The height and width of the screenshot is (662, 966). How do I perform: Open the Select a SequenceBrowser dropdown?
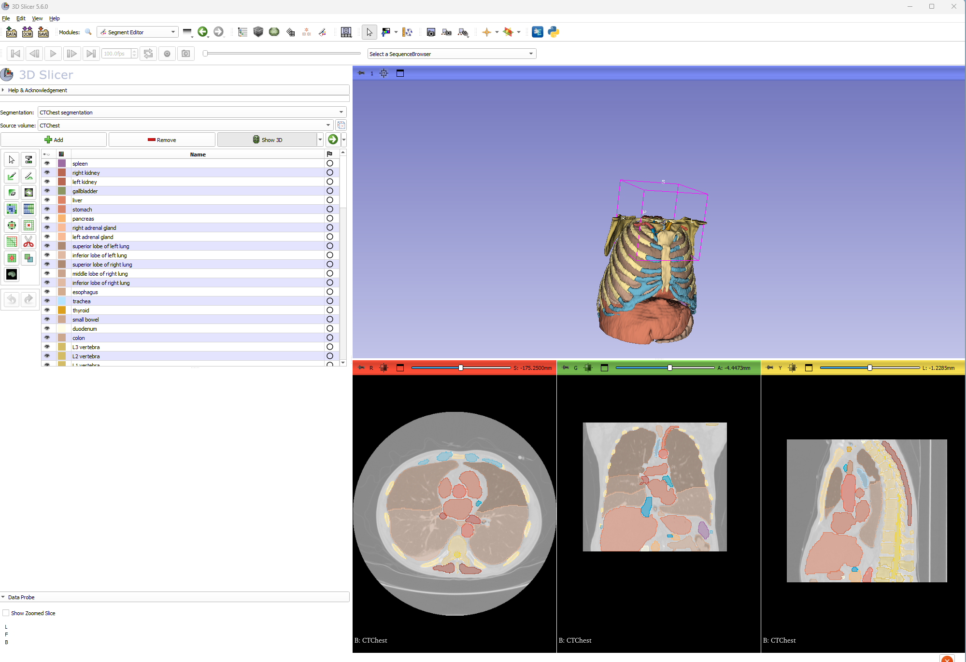pyautogui.click(x=452, y=54)
